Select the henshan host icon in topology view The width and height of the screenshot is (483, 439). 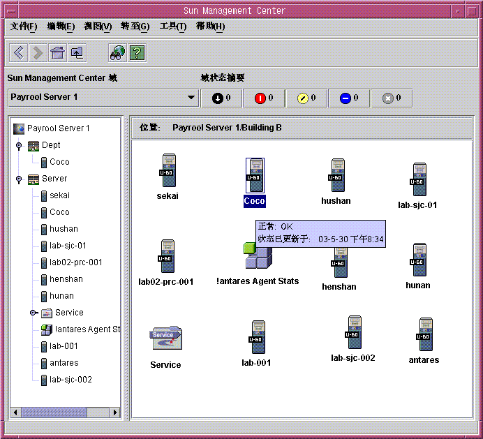(x=339, y=262)
